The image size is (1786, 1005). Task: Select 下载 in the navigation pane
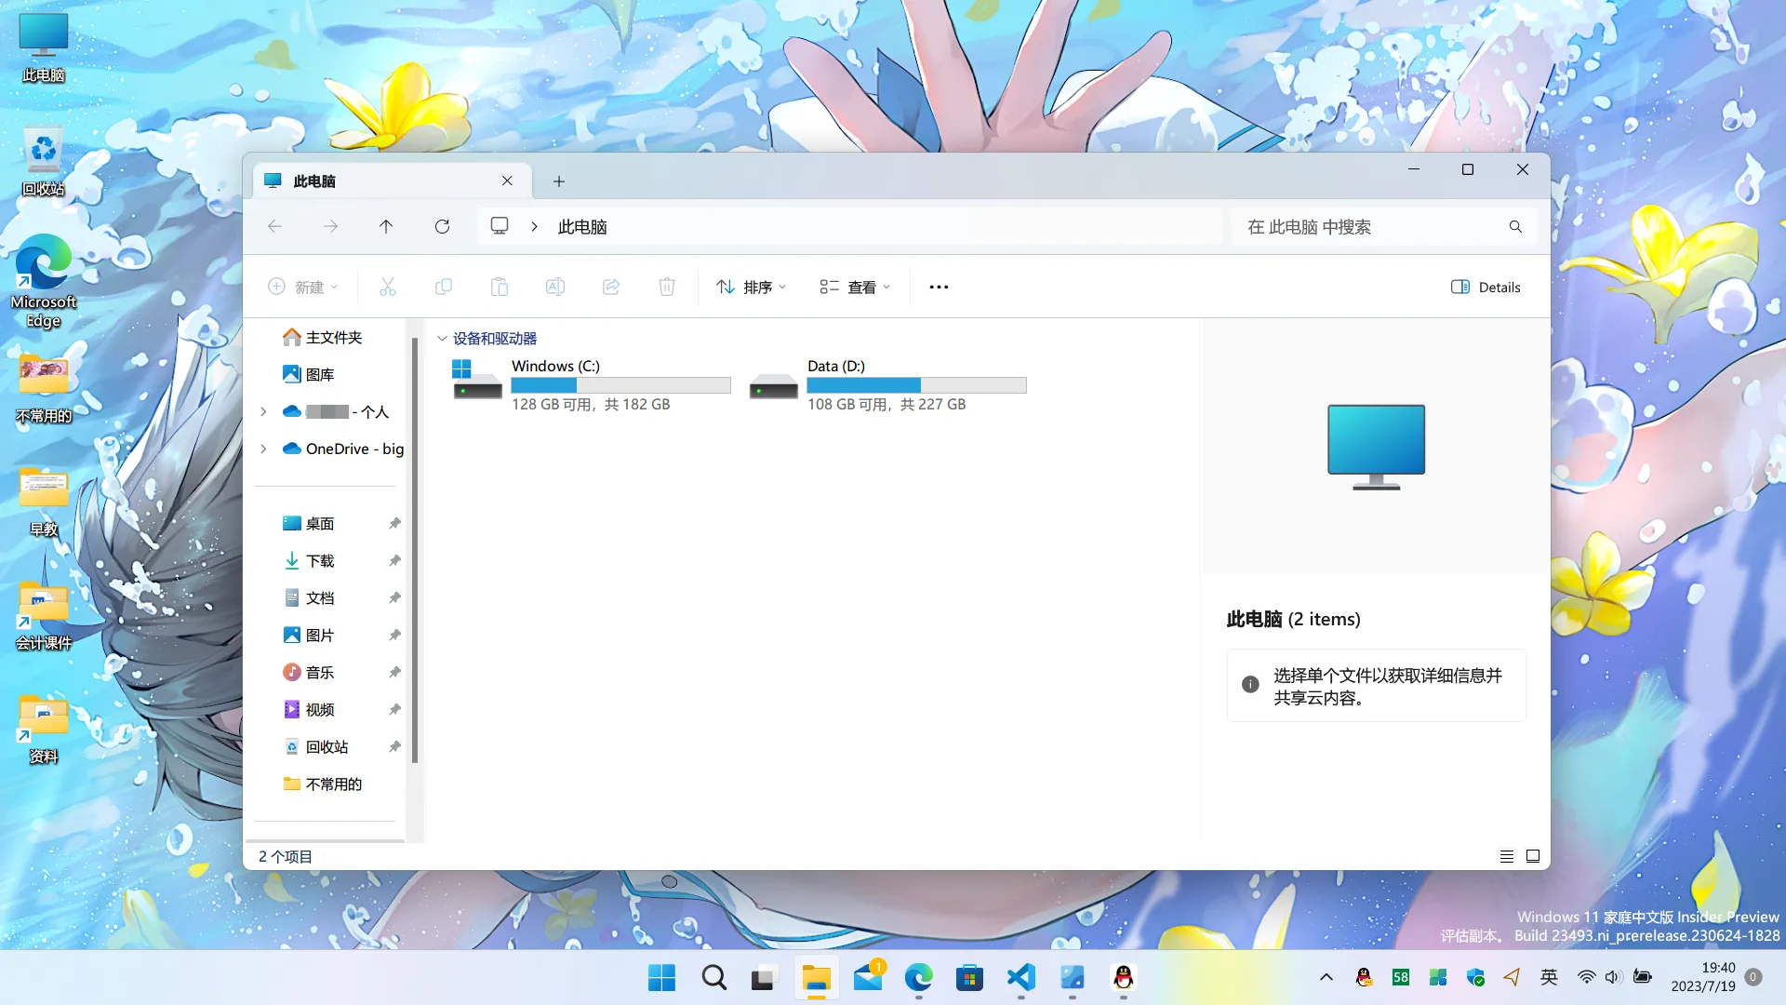(320, 560)
